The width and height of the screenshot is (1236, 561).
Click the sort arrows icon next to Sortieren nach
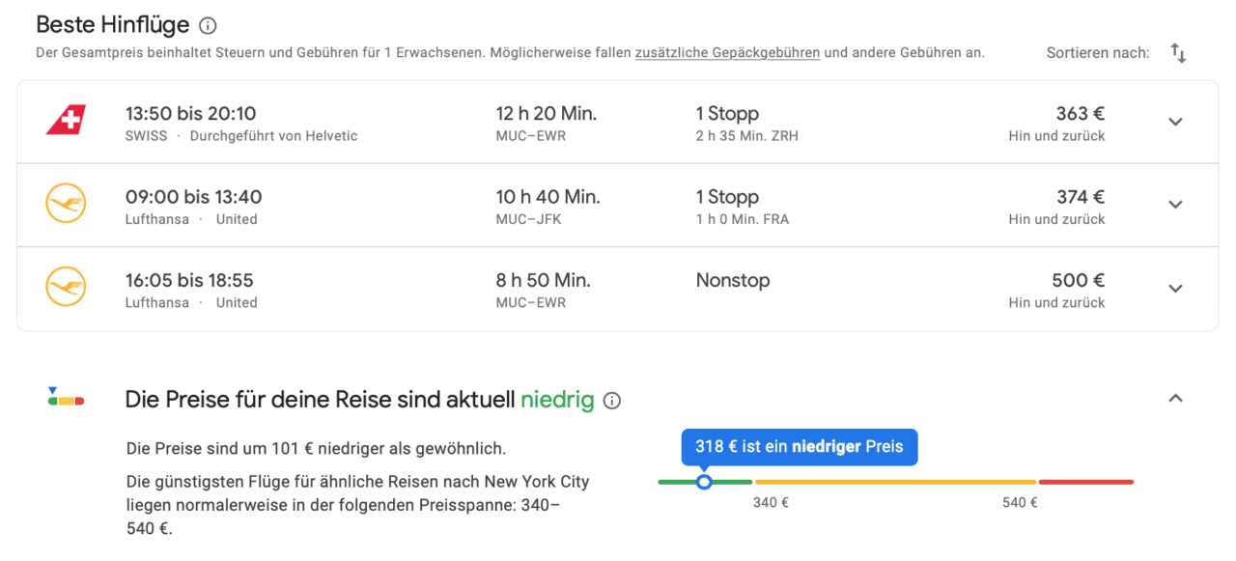[1178, 53]
